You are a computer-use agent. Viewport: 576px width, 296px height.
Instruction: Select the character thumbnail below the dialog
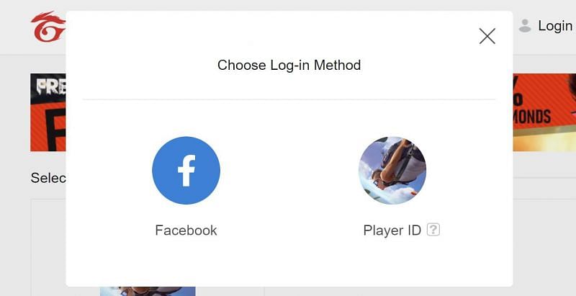(x=148, y=291)
